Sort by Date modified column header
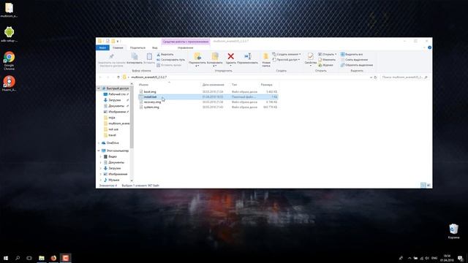The height and width of the screenshot is (263, 468). point(213,85)
